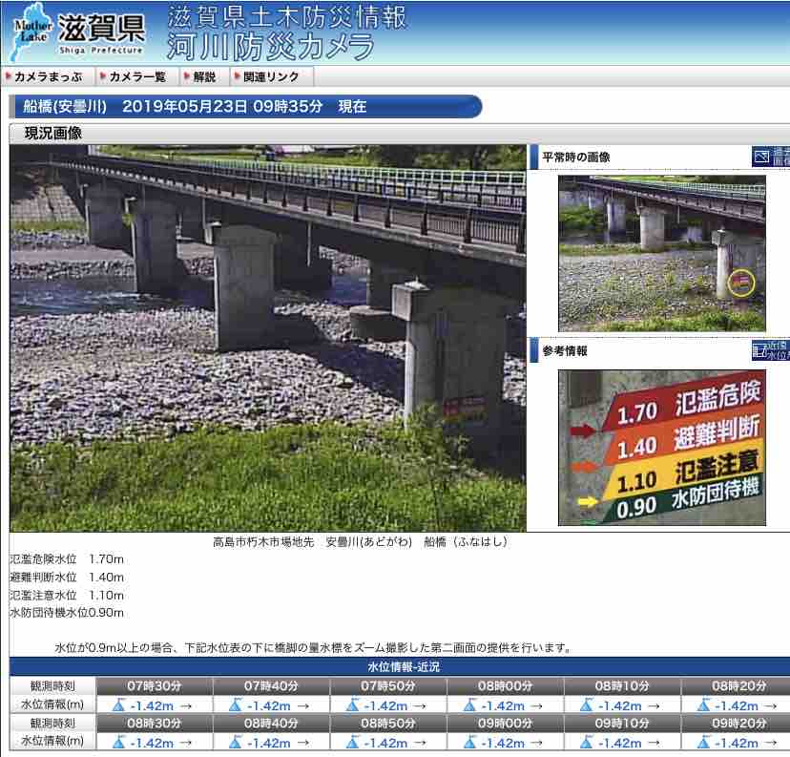Click the 08時10分 time header cell
The image size is (790, 757).
tap(622, 686)
